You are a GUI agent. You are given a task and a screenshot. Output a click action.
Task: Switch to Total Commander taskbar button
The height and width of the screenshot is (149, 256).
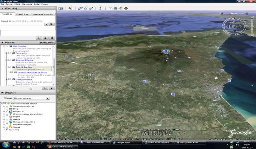(95, 142)
